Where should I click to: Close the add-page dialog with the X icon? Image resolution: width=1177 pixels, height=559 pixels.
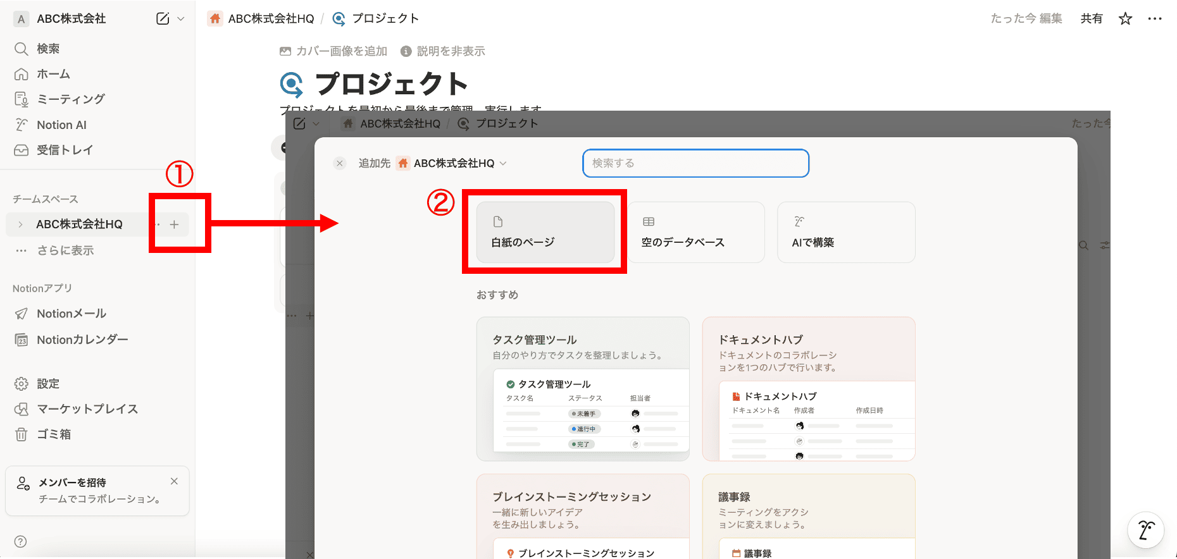(x=340, y=163)
